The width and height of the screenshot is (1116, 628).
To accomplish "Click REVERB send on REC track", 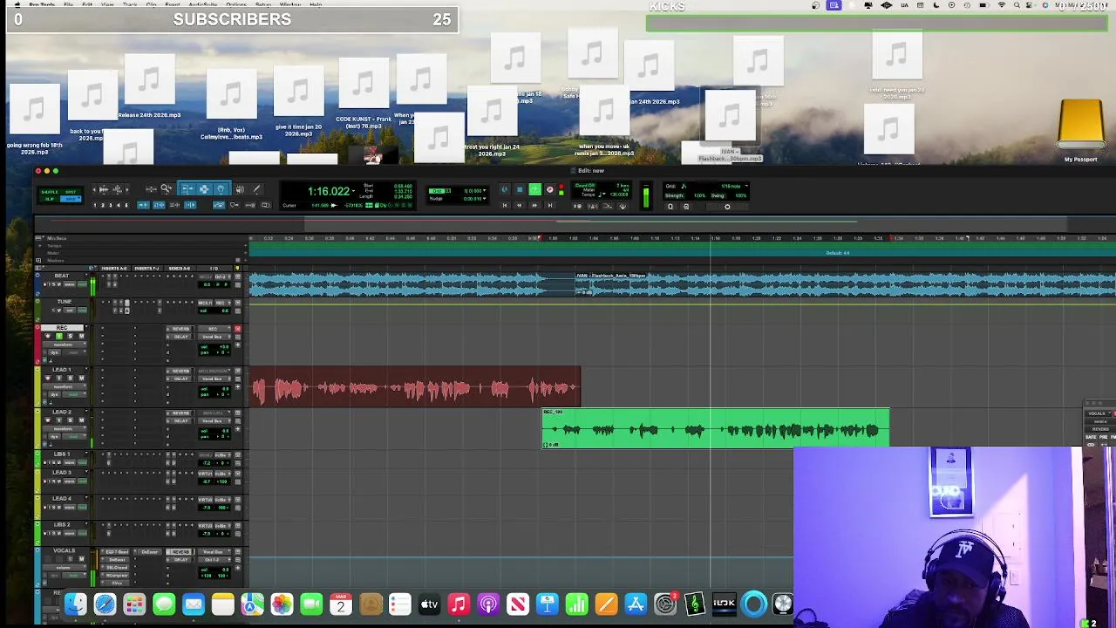I will [x=180, y=329].
